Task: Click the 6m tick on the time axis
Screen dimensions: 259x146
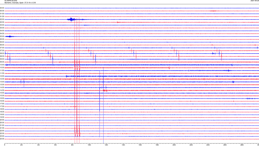Action: click(x=56, y=145)
